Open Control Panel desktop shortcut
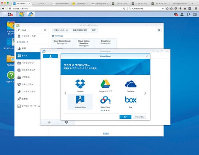This screenshot has width=199, height=155. (9, 44)
